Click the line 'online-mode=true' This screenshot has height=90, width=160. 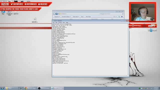click(58, 50)
